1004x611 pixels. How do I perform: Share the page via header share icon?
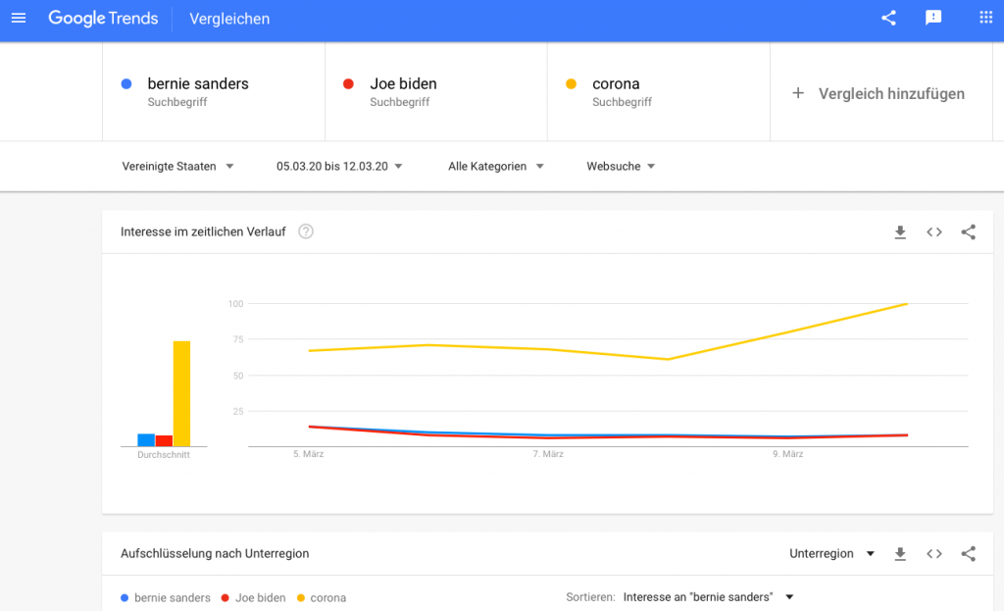(888, 18)
